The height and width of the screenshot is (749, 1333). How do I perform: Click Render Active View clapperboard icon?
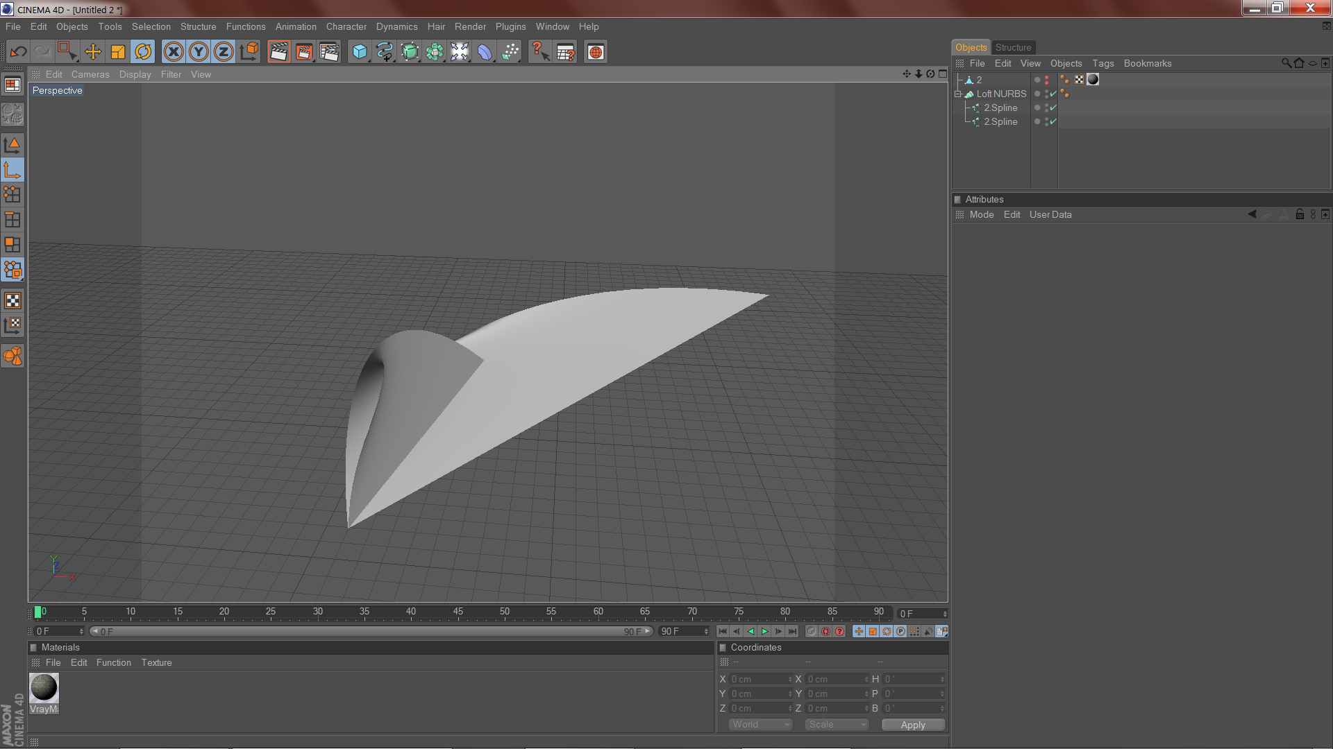(278, 52)
